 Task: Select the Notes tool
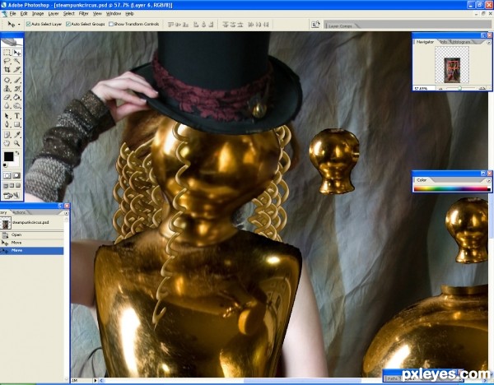click(x=7, y=135)
